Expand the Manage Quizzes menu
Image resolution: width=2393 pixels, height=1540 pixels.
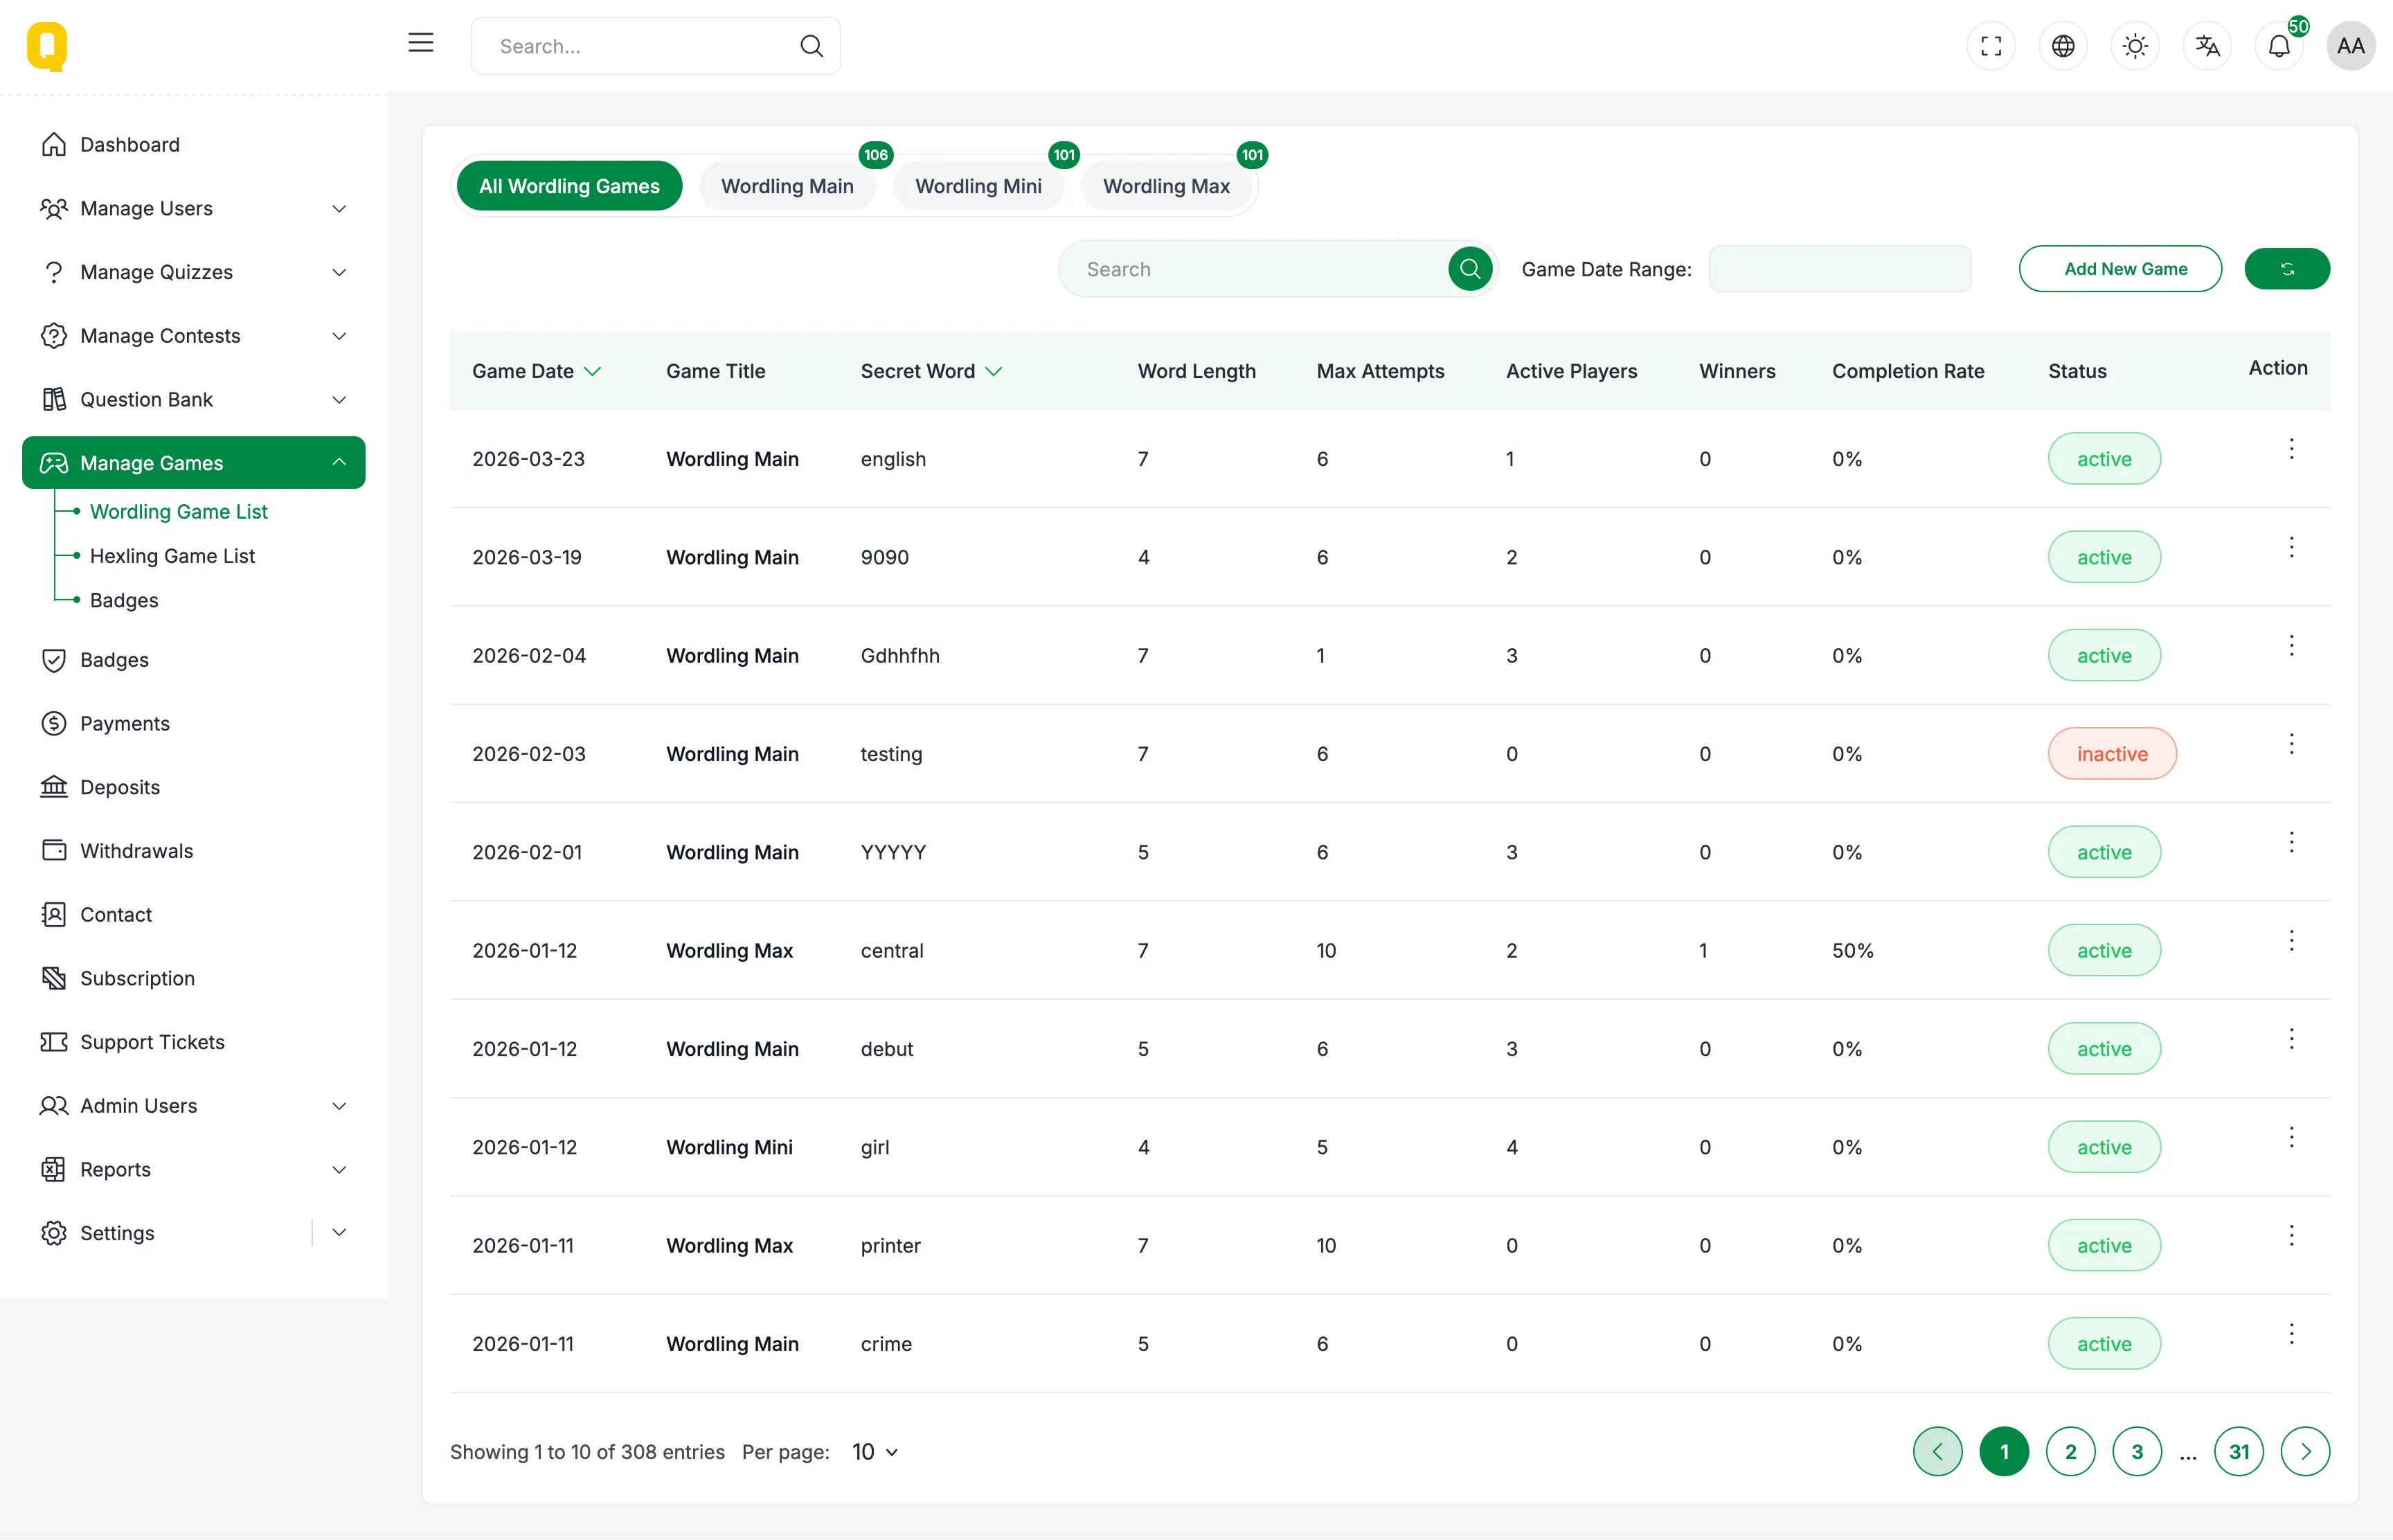point(339,272)
